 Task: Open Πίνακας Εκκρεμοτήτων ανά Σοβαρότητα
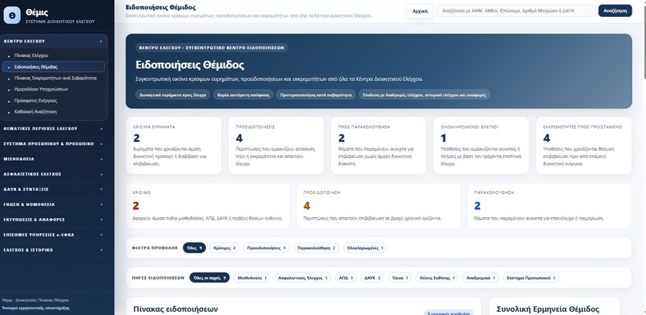coord(54,78)
